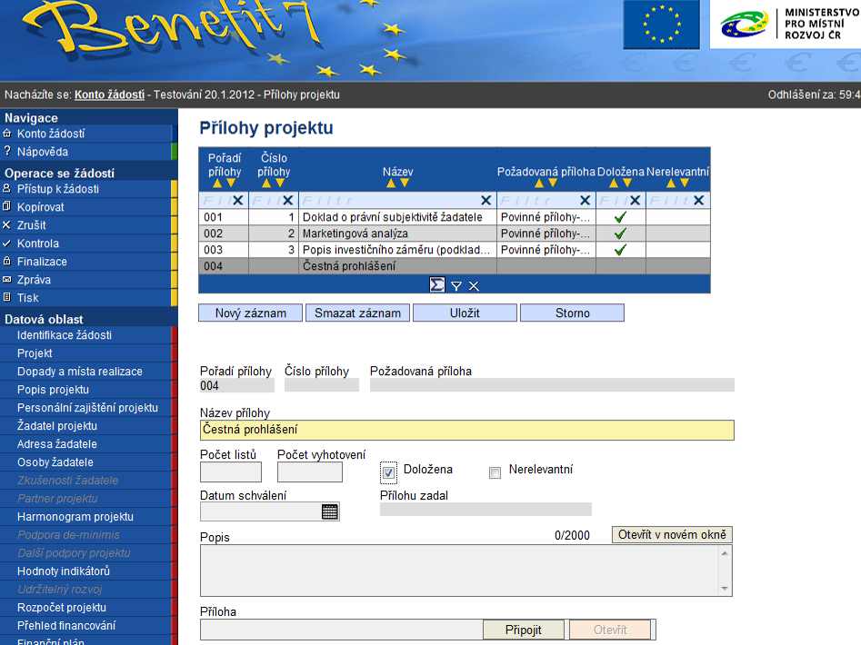Open the Projekt data section

[x=35, y=353]
